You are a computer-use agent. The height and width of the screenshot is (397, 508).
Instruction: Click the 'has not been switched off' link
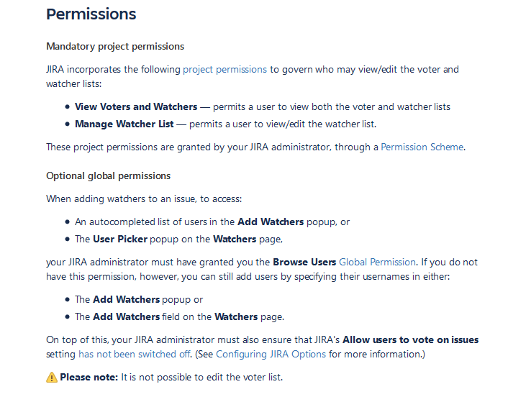tap(134, 354)
